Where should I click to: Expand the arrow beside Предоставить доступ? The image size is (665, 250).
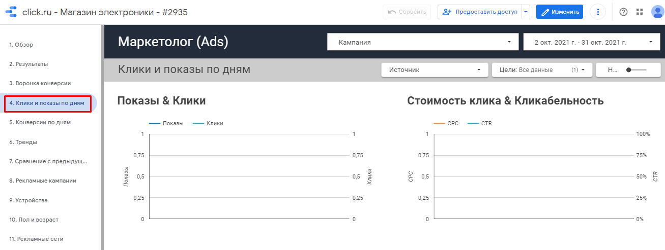point(526,12)
